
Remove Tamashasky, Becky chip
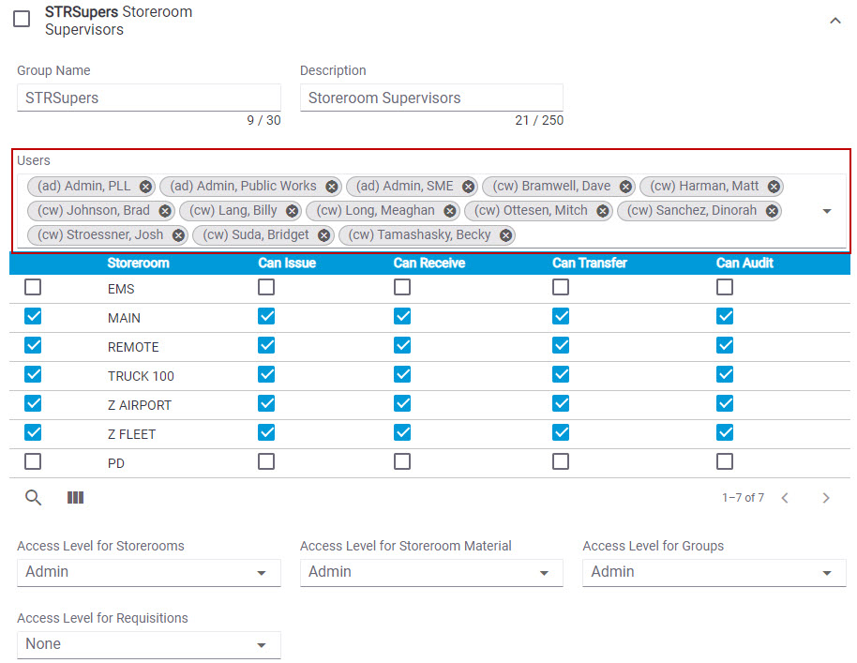click(506, 235)
